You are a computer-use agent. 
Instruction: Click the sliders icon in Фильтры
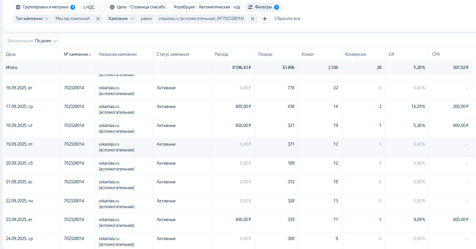tap(250, 7)
